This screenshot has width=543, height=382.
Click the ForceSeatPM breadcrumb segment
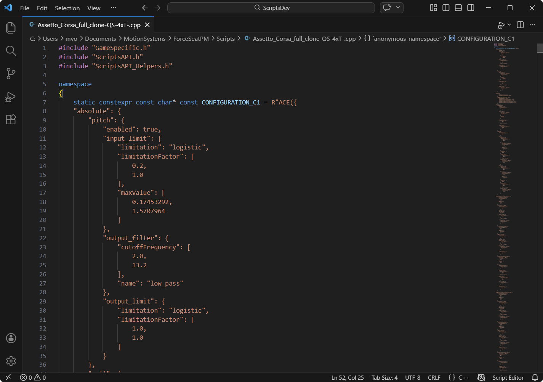pyautogui.click(x=191, y=39)
